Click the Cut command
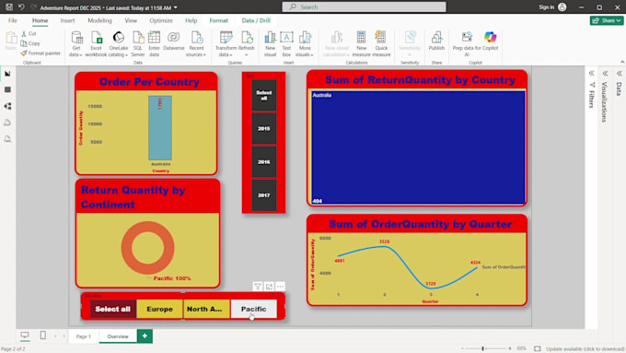The height and width of the screenshot is (353, 626). coord(29,34)
